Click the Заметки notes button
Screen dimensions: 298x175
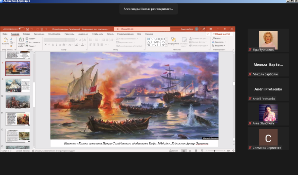click(174, 151)
